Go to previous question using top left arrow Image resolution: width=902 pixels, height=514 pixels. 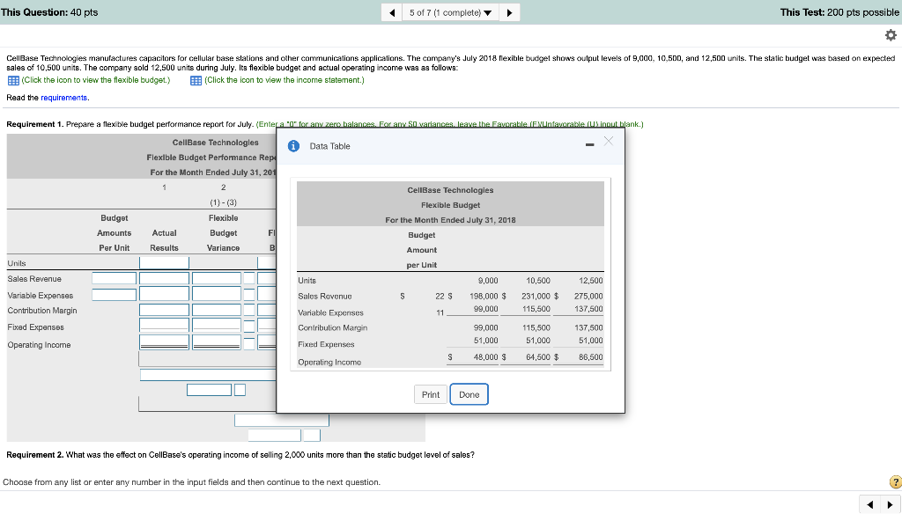[x=392, y=12]
